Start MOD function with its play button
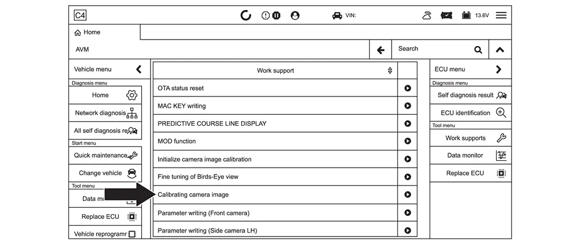Image resolution: width=580 pixels, height=244 pixels. pos(407,141)
